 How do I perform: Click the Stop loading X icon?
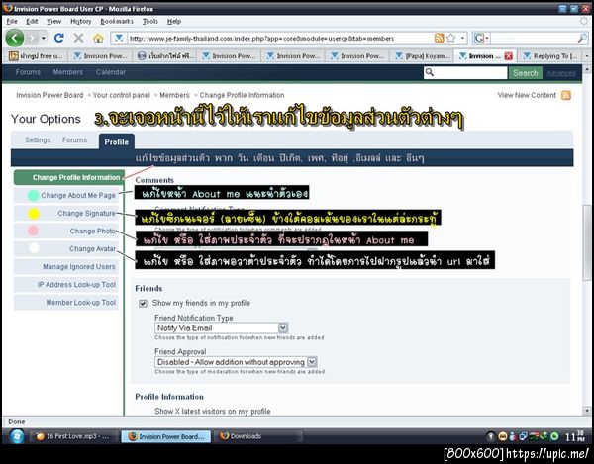tap(78, 38)
